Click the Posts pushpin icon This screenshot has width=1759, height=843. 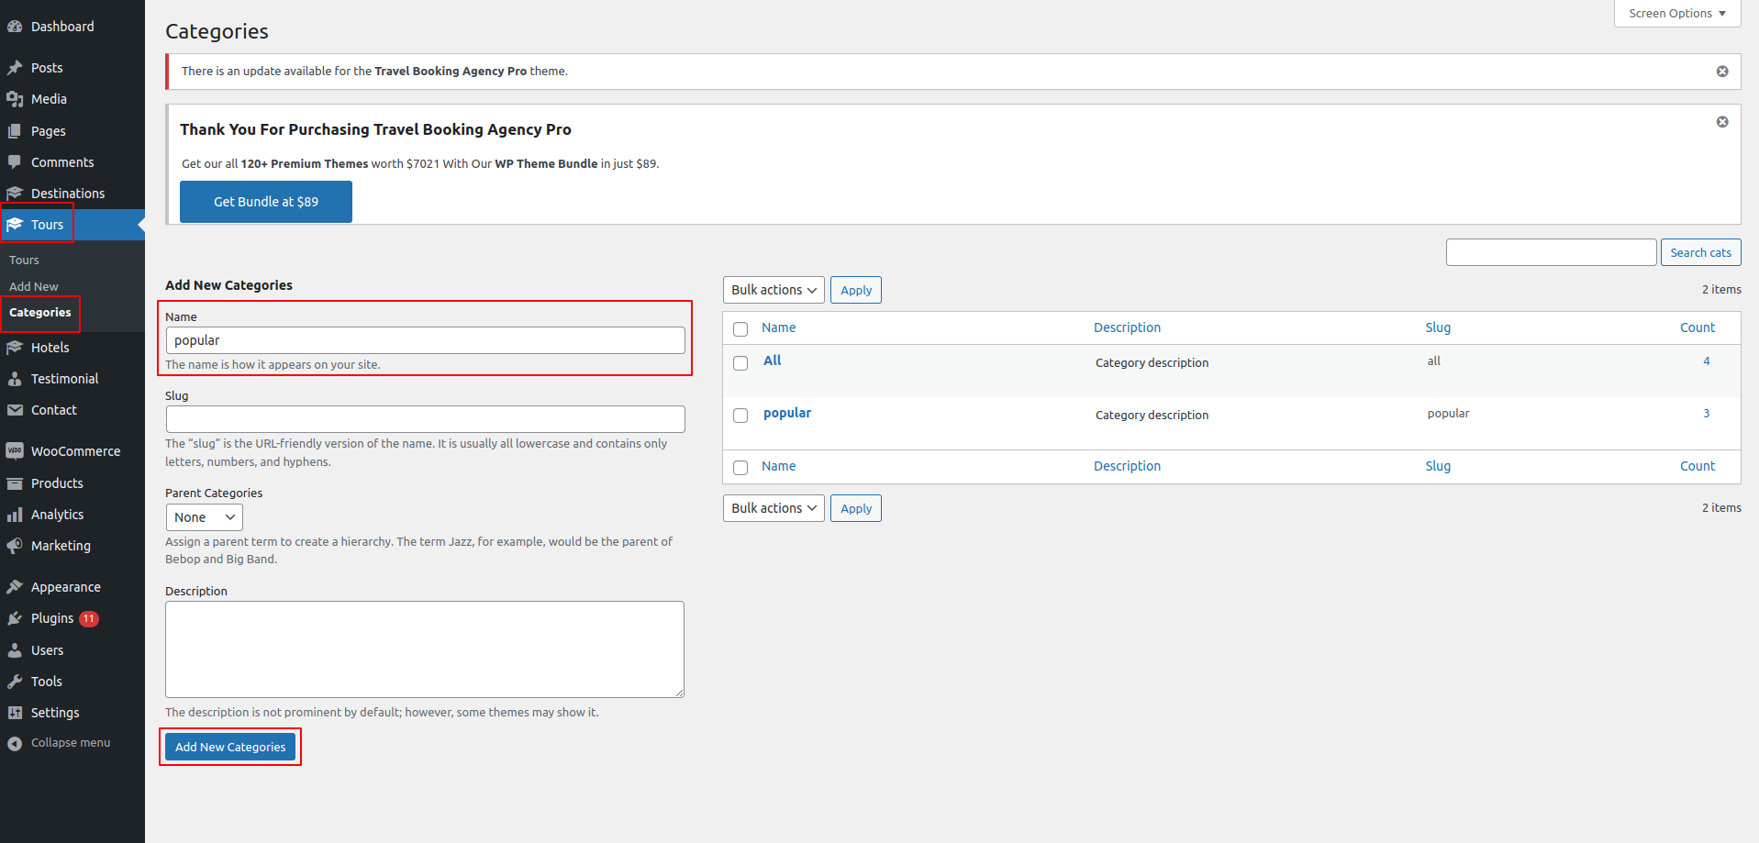pyautogui.click(x=15, y=68)
